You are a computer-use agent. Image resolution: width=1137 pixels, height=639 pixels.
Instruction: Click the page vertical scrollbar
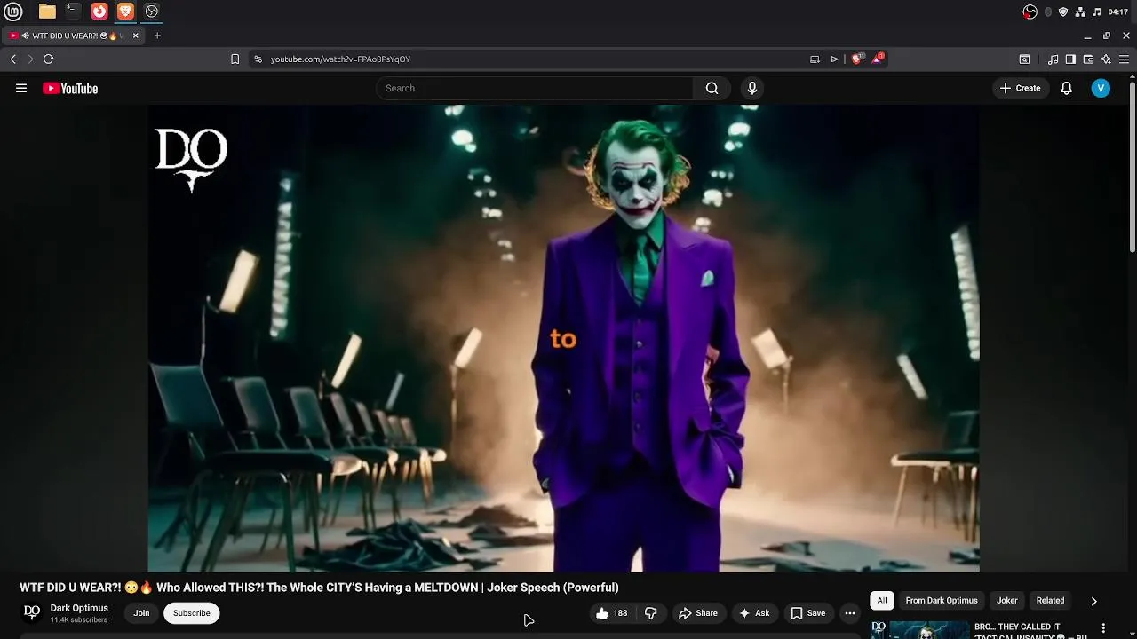point(1133,169)
